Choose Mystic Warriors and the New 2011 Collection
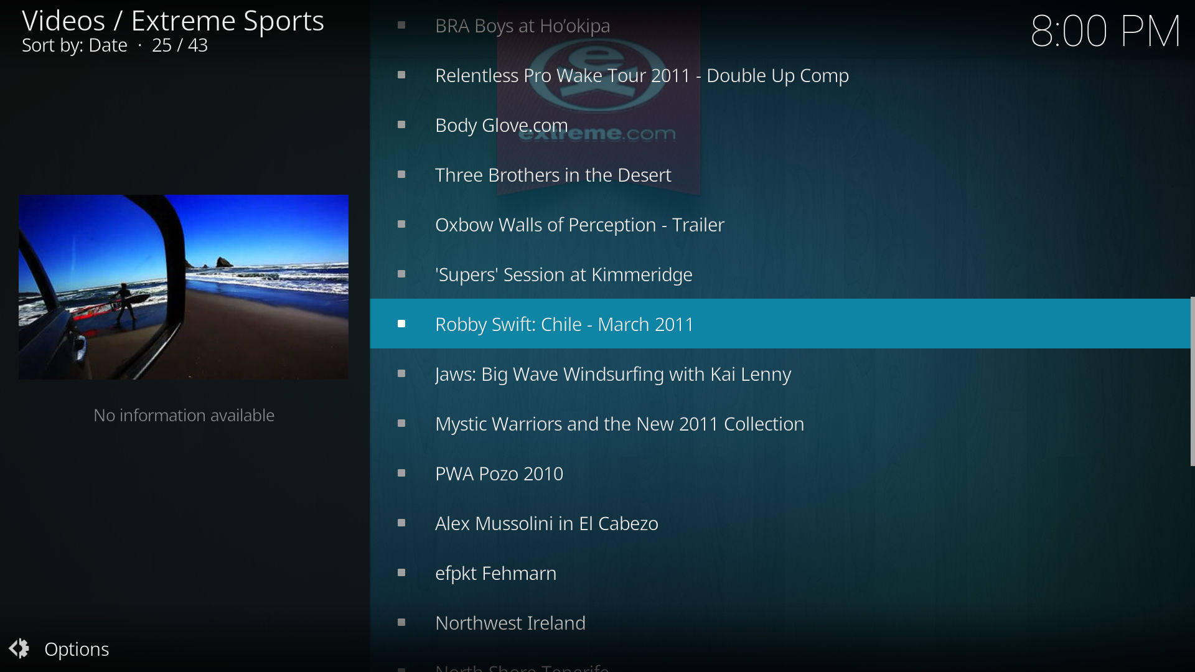The image size is (1195, 672). coord(619,424)
